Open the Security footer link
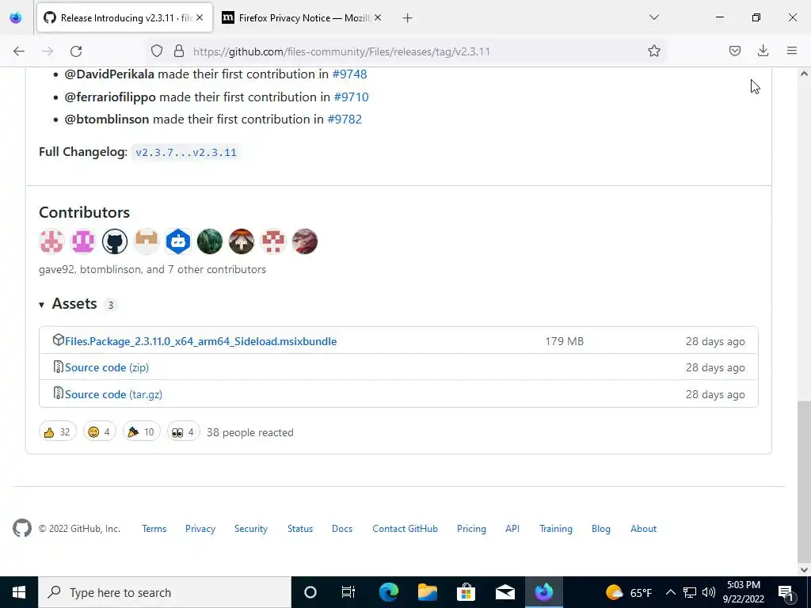This screenshot has width=811, height=608. click(x=251, y=529)
